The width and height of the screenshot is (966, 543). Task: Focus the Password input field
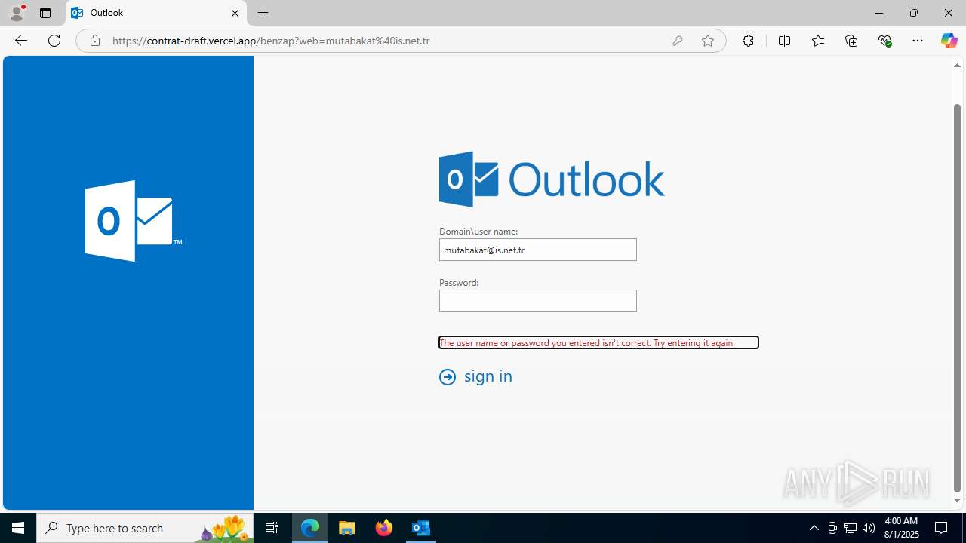tap(537, 301)
